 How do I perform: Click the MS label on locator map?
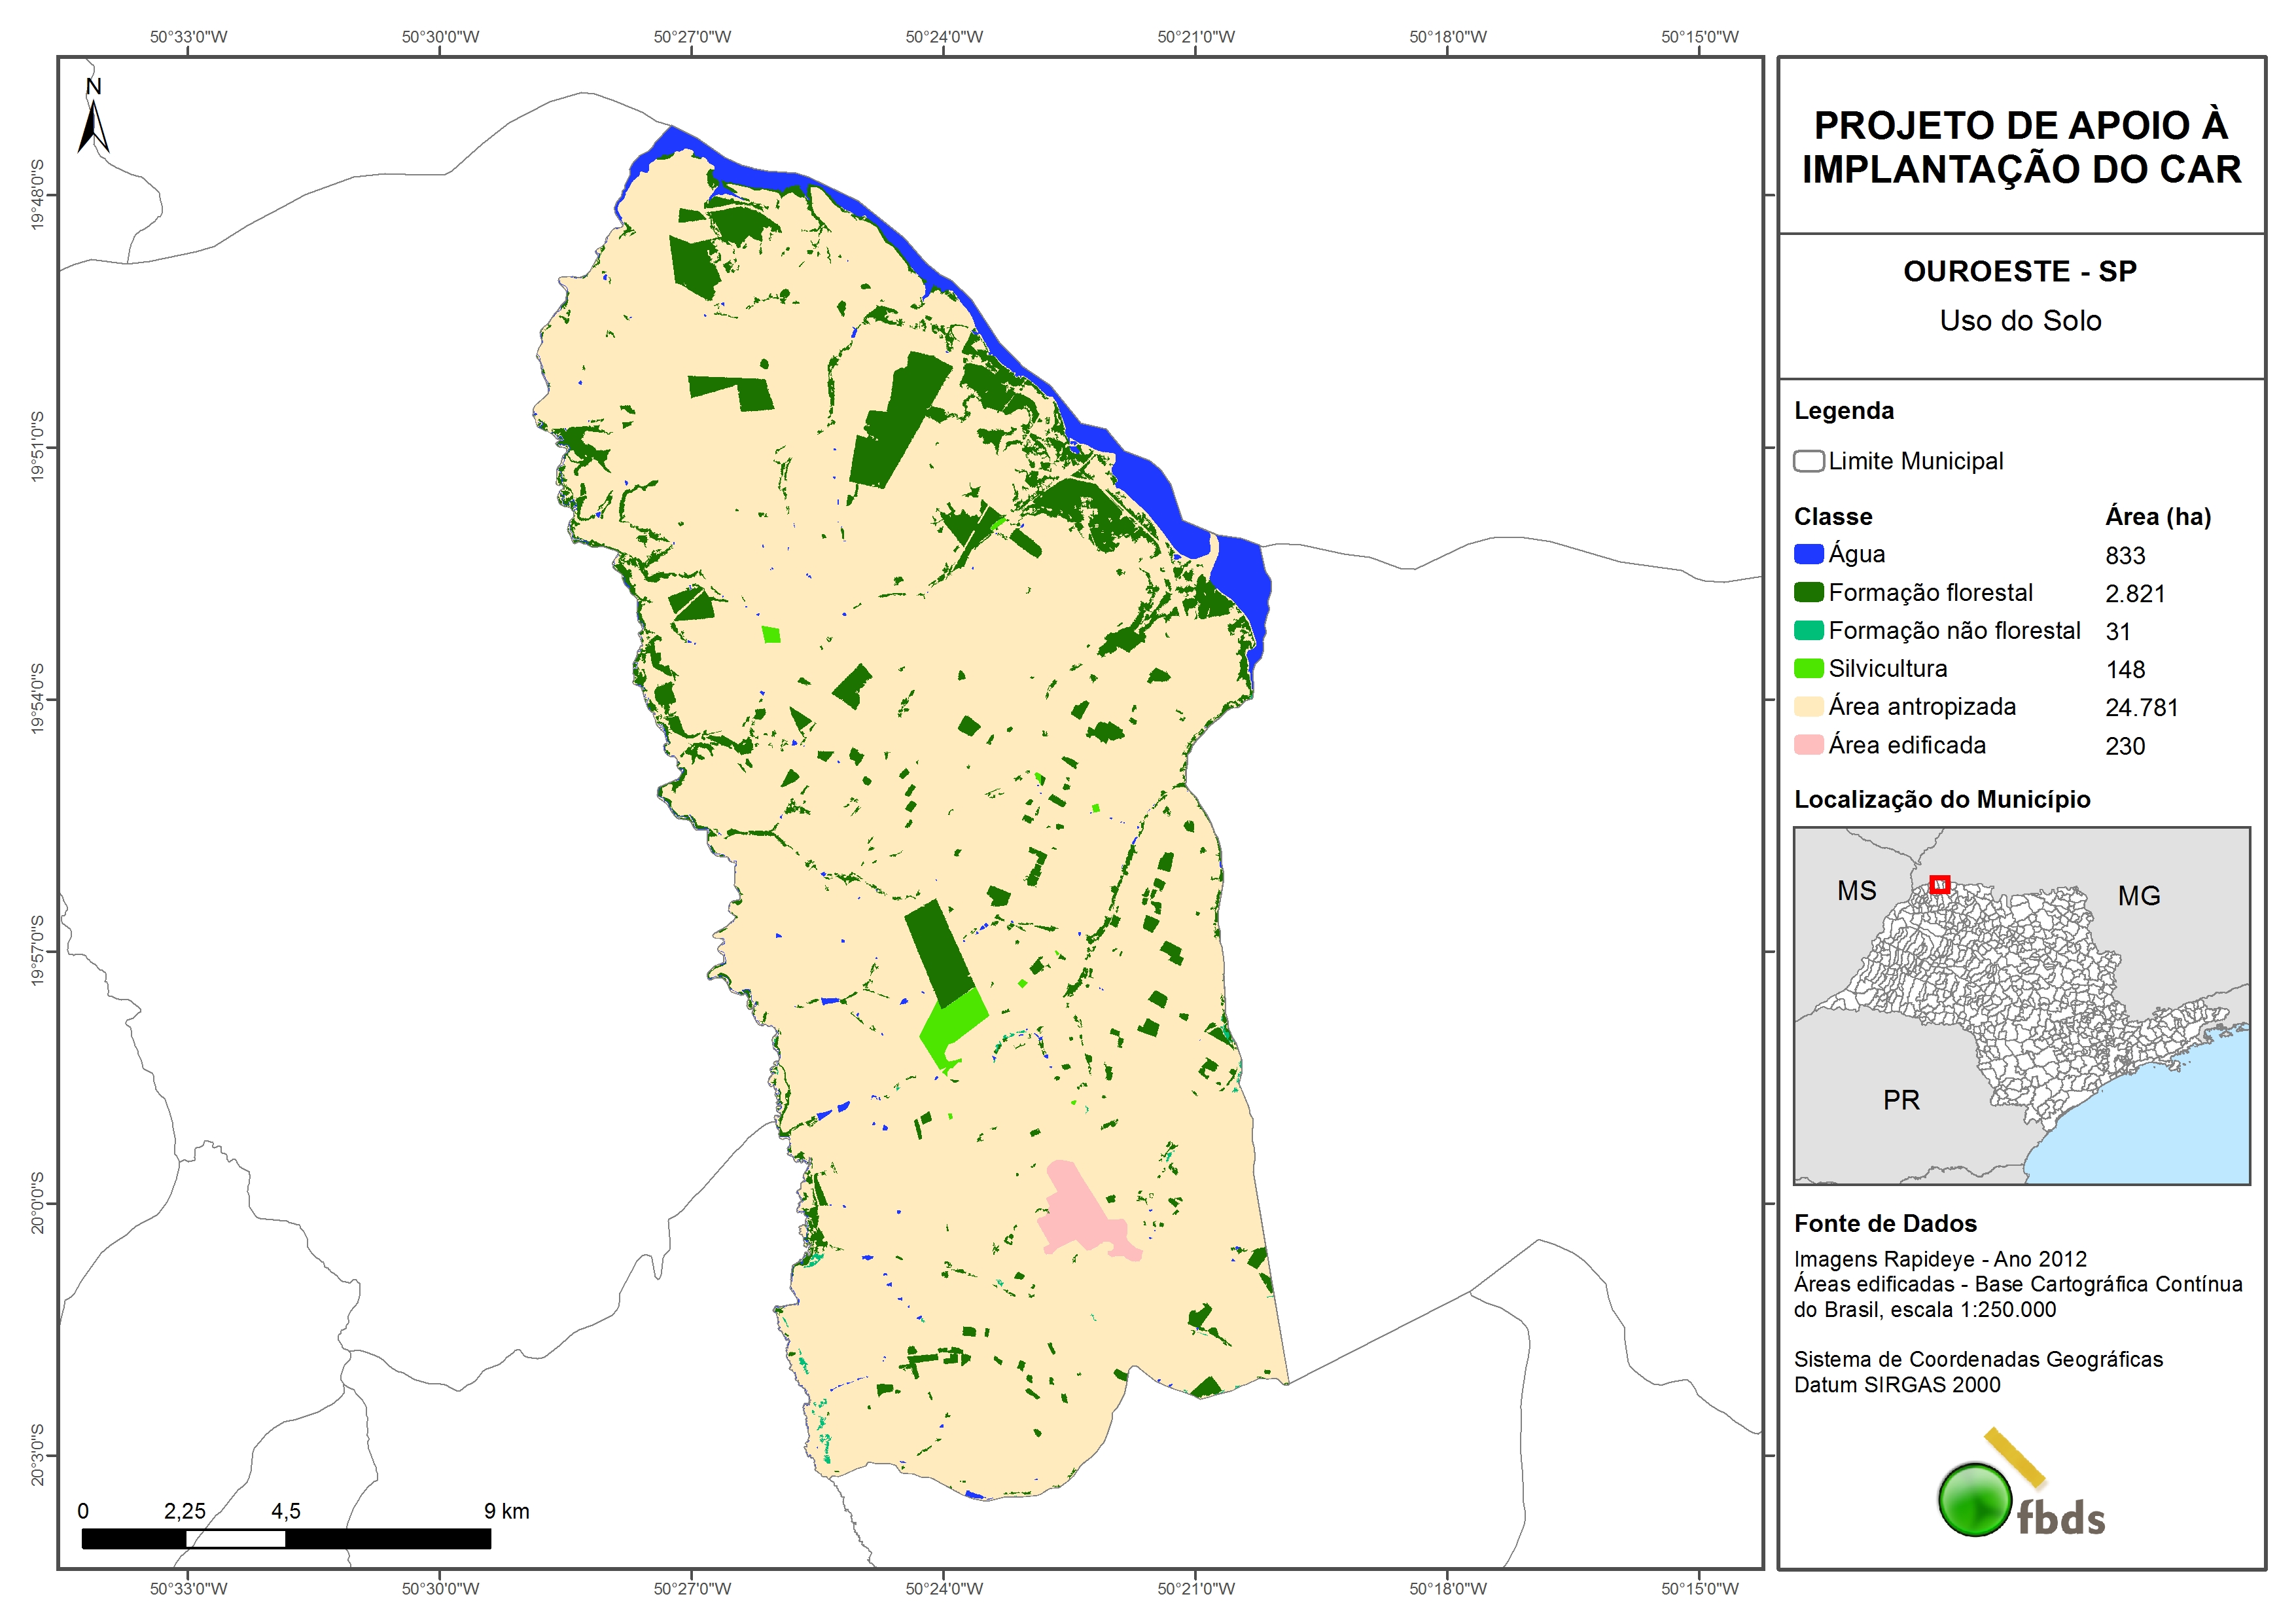coord(1856,890)
